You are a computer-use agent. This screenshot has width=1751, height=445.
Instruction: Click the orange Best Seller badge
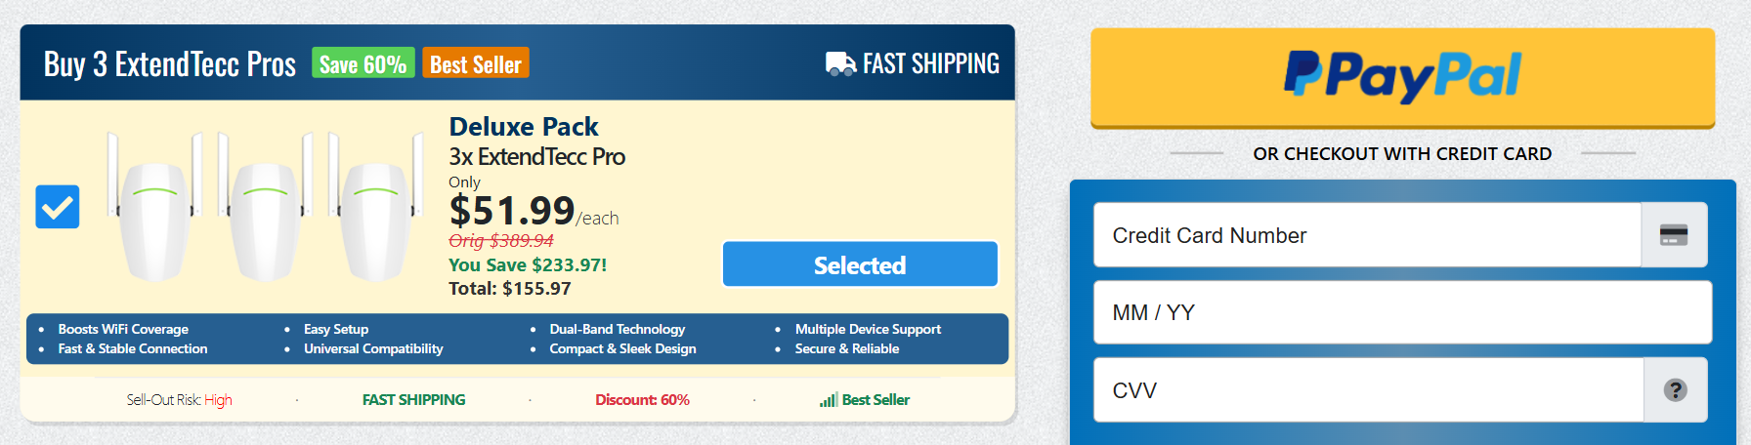(x=476, y=64)
